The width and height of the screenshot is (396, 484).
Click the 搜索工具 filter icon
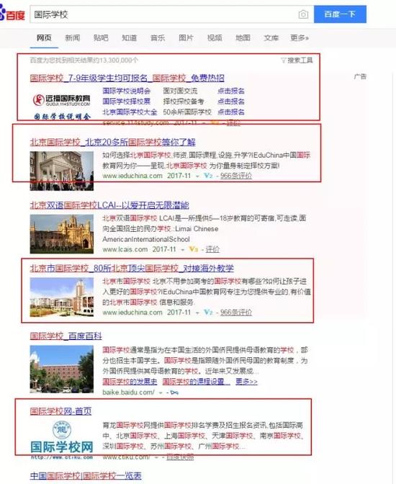coord(283,60)
